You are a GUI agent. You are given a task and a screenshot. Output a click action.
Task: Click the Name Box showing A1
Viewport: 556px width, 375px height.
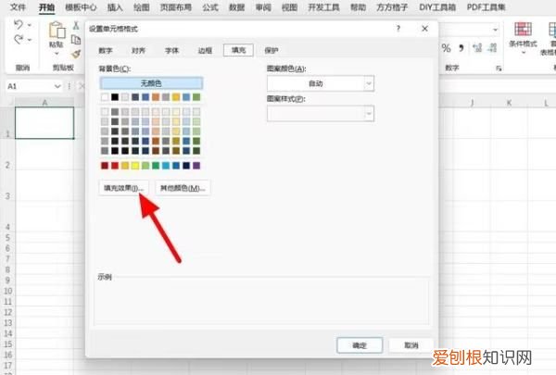click(31, 86)
